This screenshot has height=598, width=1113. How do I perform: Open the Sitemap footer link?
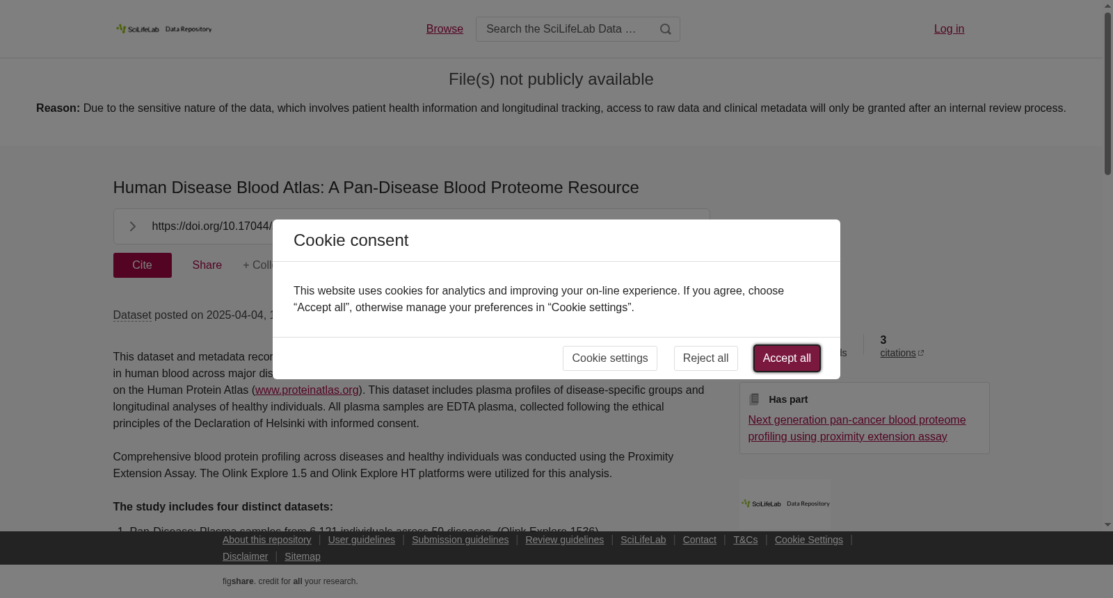(302, 556)
